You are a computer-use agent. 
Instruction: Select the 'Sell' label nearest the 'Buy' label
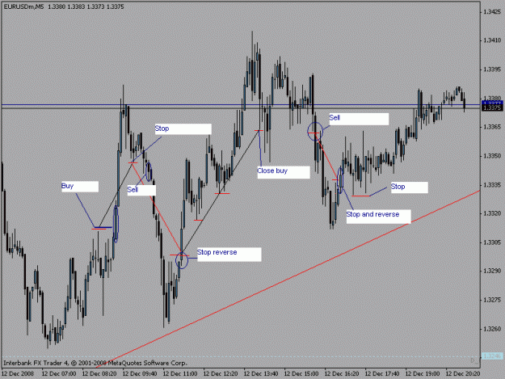[141, 190]
